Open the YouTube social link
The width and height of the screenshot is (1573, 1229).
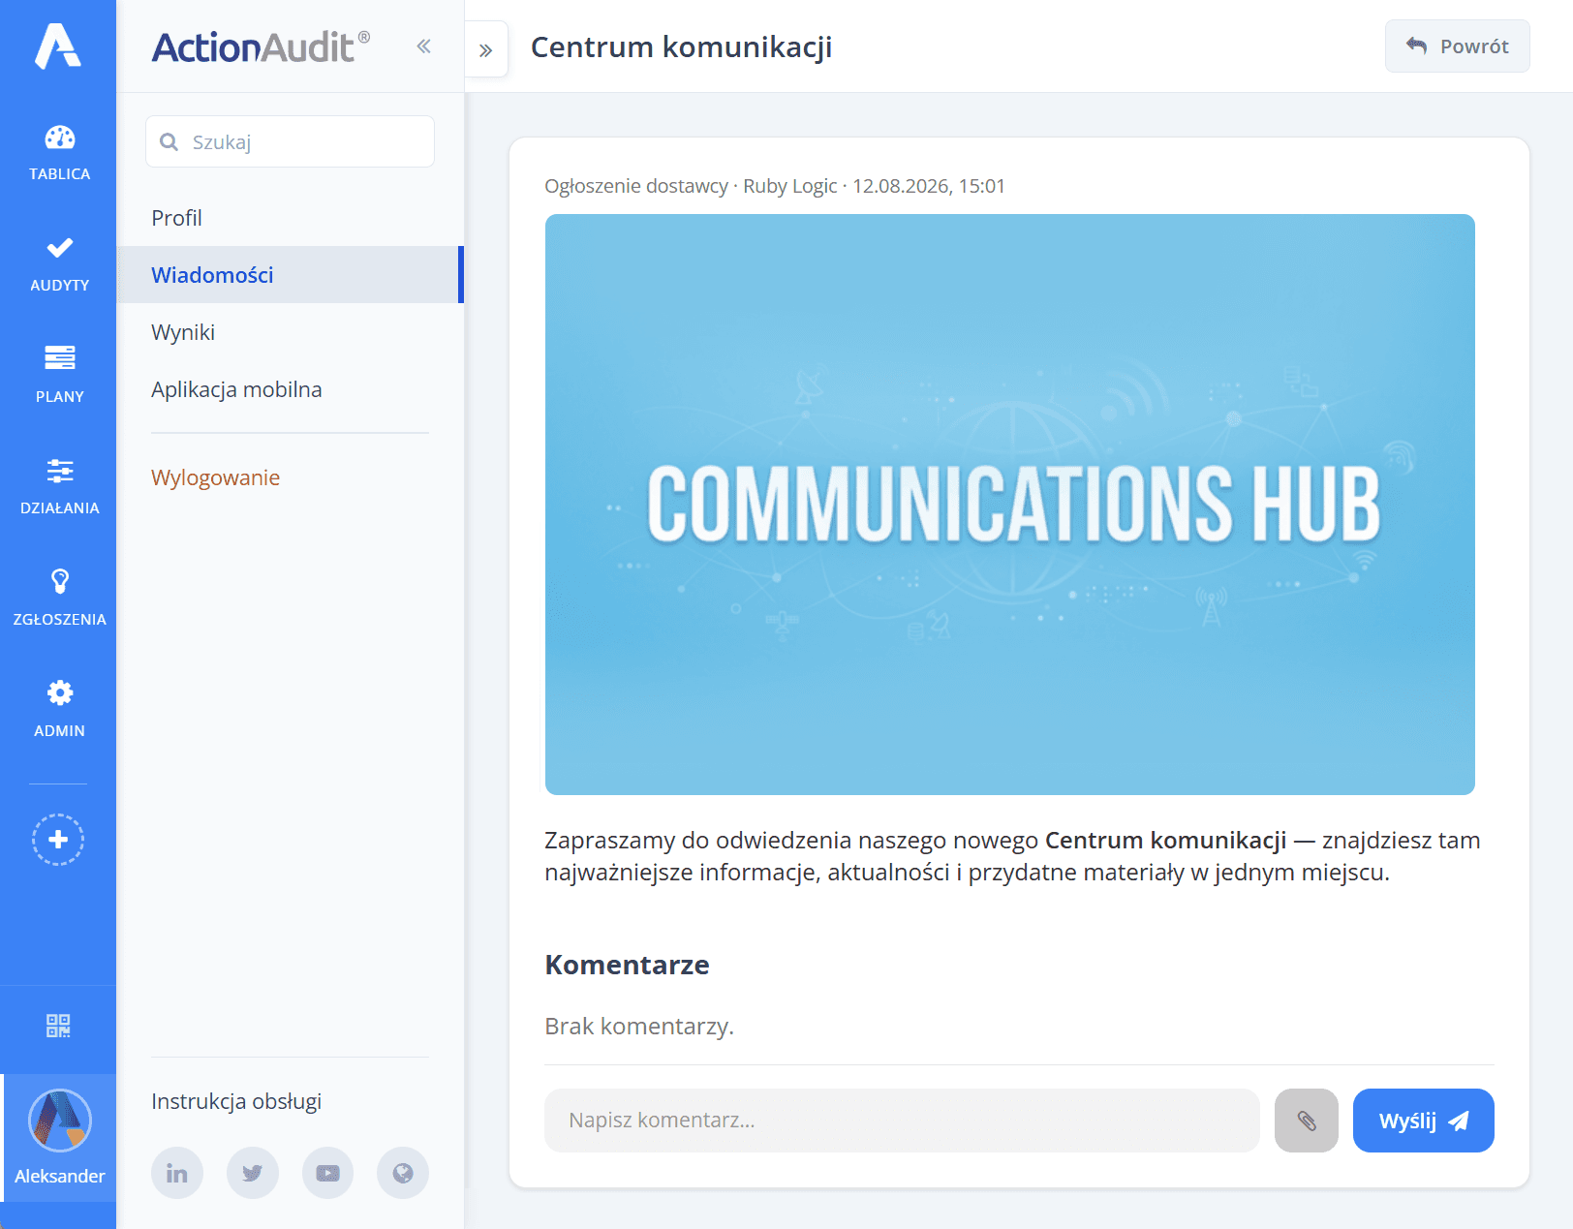tap(328, 1174)
